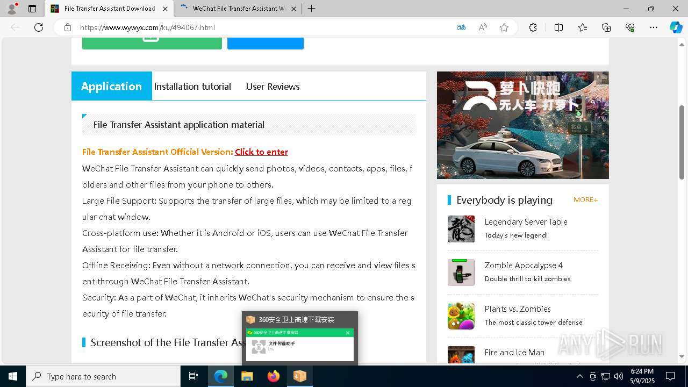The height and width of the screenshot is (387, 688).
Task: Open the User Reviews tab
Action: pyautogui.click(x=273, y=87)
